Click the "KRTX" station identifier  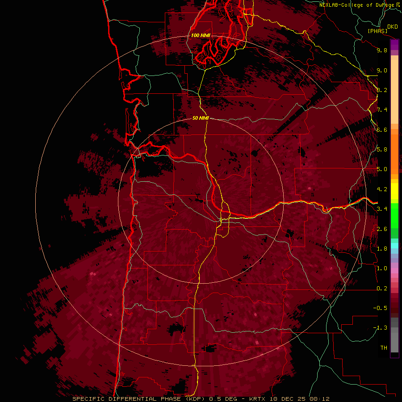[x=258, y=399]
